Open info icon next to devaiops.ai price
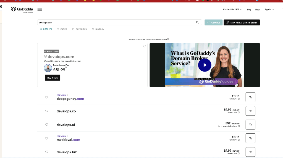Image resolution: width=283 pixels, height=158 pixels. pos(239,126)
